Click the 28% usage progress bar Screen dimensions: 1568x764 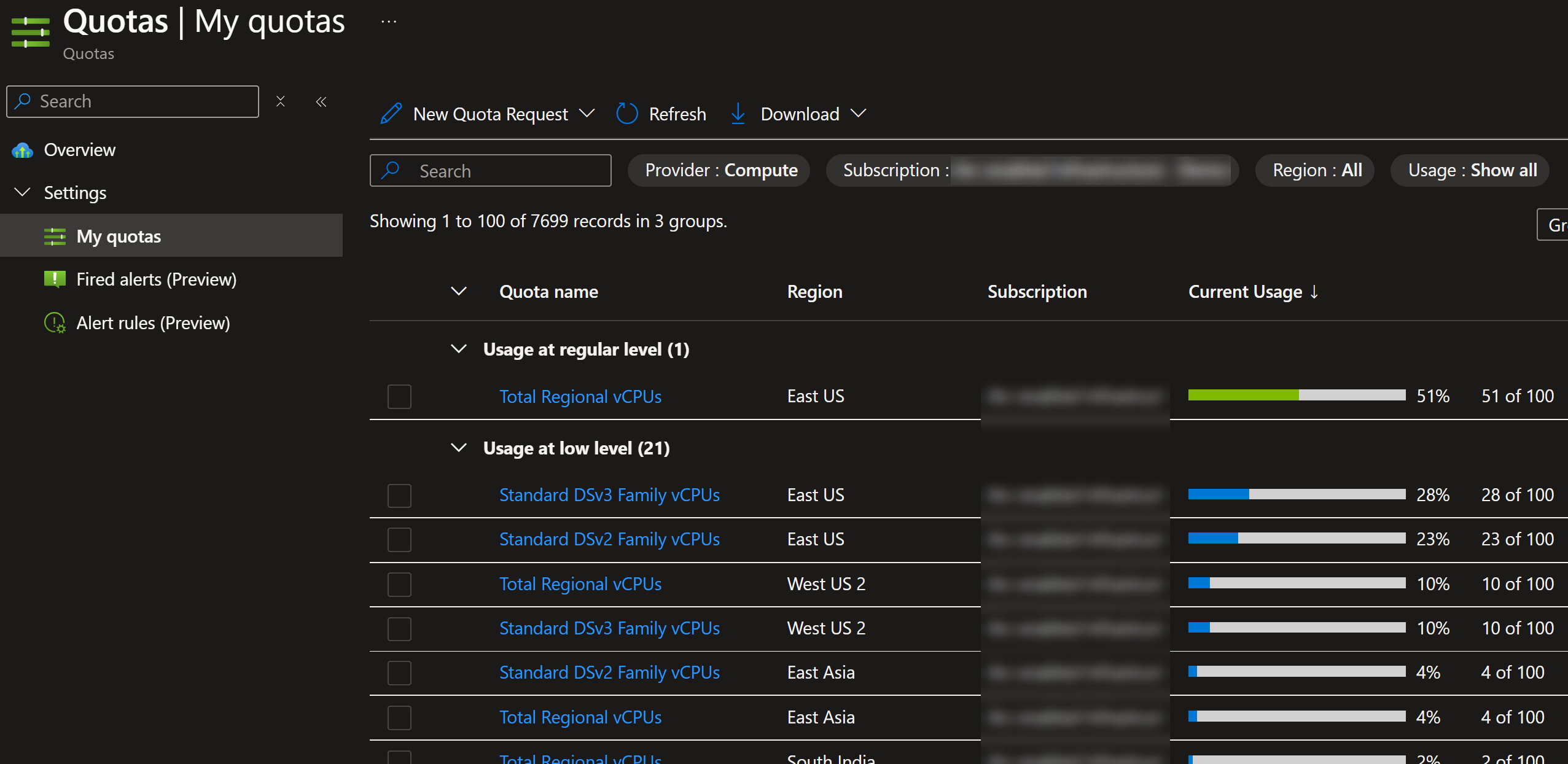tap(1297, 494)
